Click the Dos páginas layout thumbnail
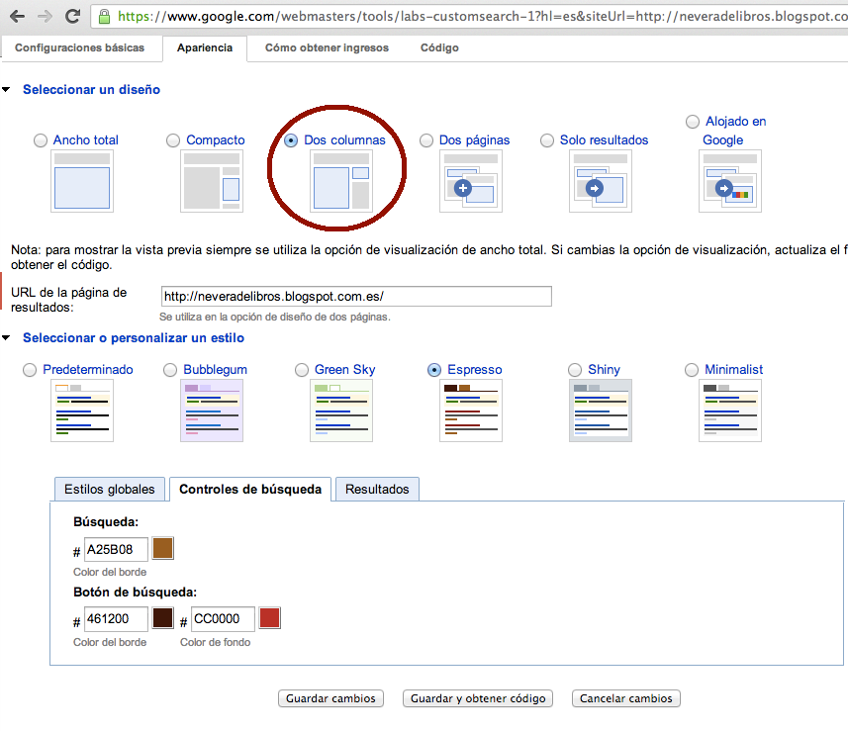The image size is (848, 731). 471,181
